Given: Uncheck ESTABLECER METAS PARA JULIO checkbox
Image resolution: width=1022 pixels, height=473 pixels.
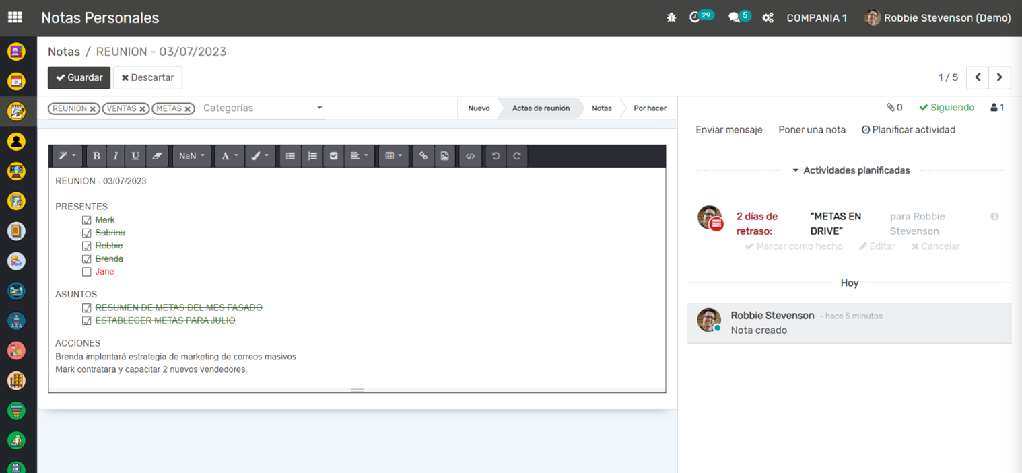Looking at the screenshot, I should (x=86, y=321).
